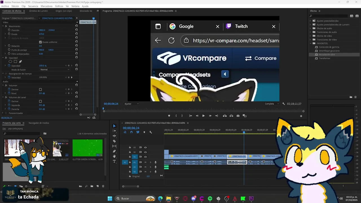
Task: Switch to Ámbitos de Lumetri tab
Action: pos(38,11)
